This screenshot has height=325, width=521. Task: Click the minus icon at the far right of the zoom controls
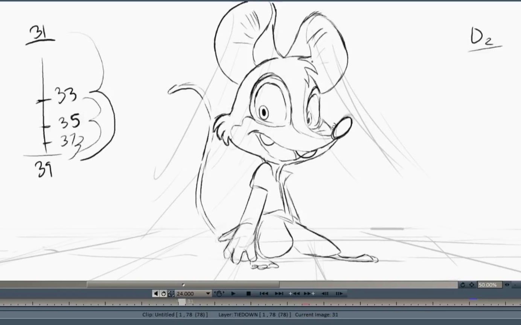[516, 285]
